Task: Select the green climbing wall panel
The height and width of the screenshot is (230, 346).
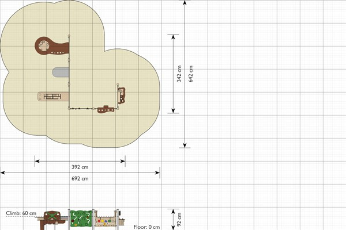Action: click(x=81, y=218)
